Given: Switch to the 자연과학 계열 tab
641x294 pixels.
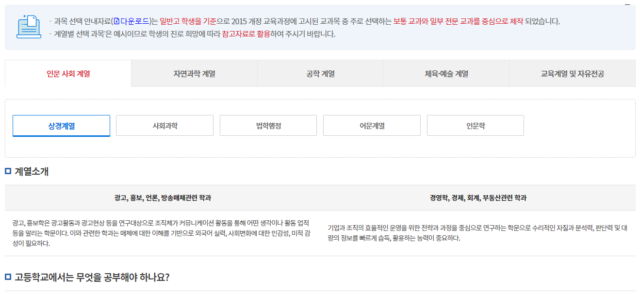Looking at the screenshot, I should pos(194,73).
